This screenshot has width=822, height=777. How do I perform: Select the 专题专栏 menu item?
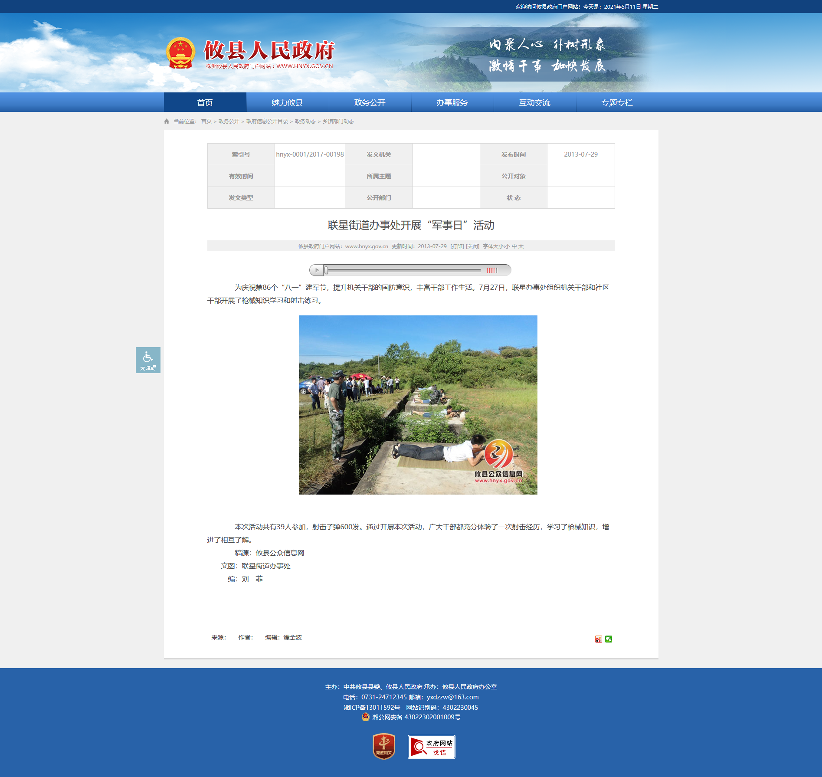click(617, 102)
